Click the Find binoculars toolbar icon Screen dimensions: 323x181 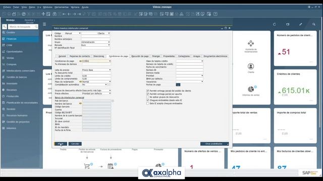(x=55, y=14)
